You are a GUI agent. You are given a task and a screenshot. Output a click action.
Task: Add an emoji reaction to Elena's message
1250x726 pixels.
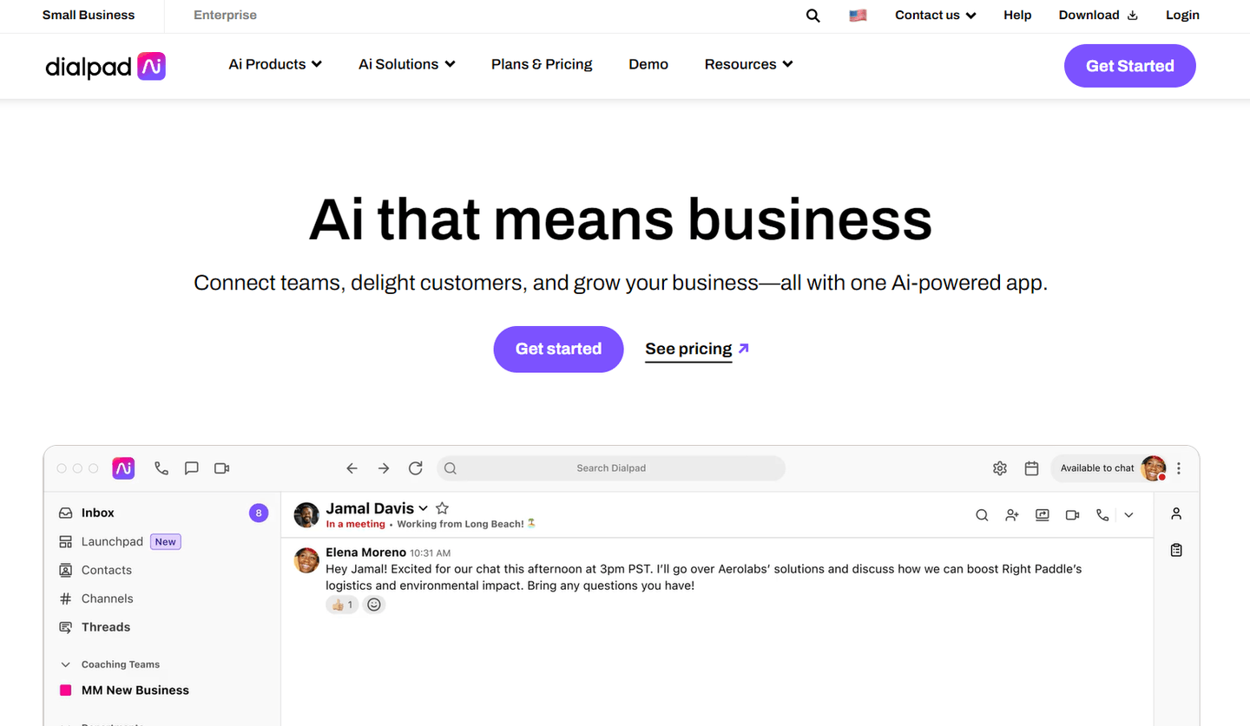pyautogui.click(x=374, y=605)
